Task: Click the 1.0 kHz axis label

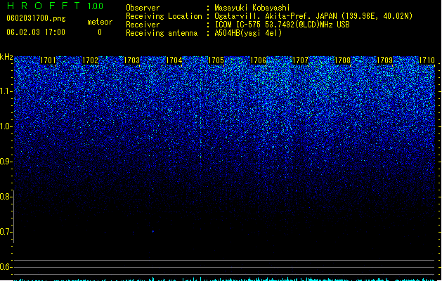Action: point(6,126)
